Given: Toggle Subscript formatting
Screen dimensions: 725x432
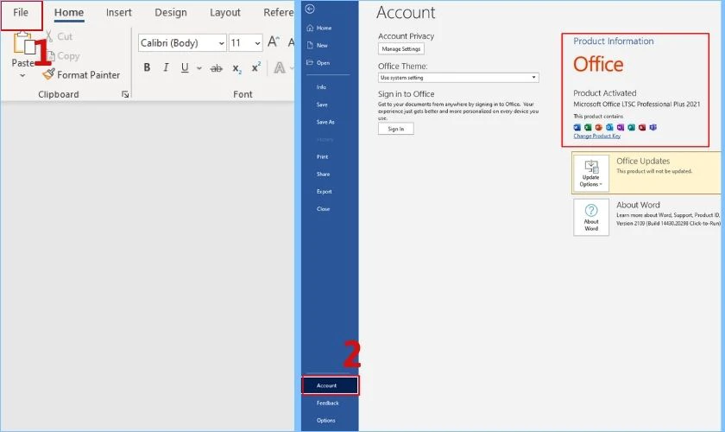Looking at the screenshot, I should coord(236,68).
